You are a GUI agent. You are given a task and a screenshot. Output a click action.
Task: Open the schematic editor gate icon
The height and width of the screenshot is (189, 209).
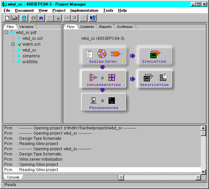(116, 54)
